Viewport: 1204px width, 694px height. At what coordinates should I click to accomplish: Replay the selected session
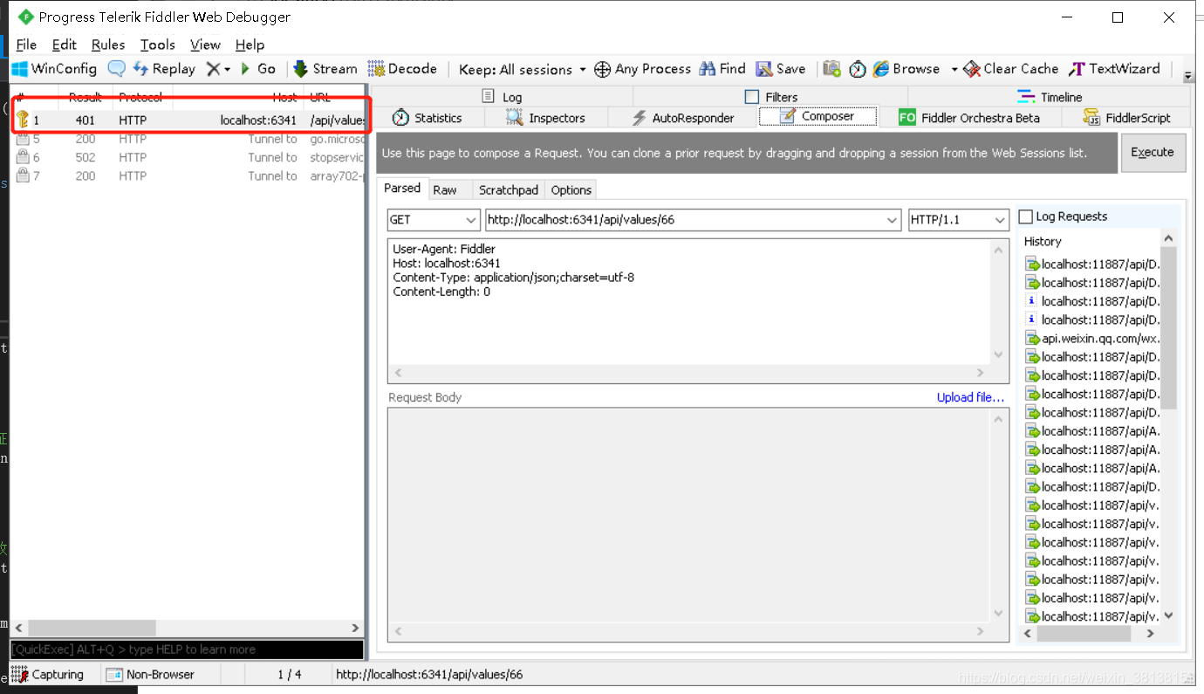(x=164, y=69)
